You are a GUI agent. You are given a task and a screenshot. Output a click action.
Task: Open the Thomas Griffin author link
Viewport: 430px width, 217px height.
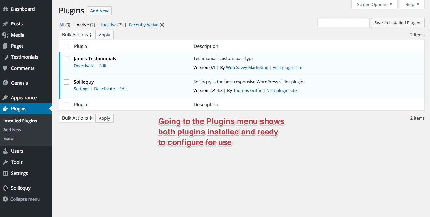(x=248, y=91)
